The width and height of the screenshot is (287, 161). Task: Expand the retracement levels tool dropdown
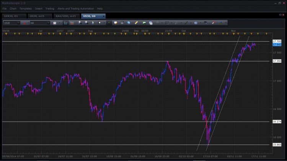tap(172, 23)
